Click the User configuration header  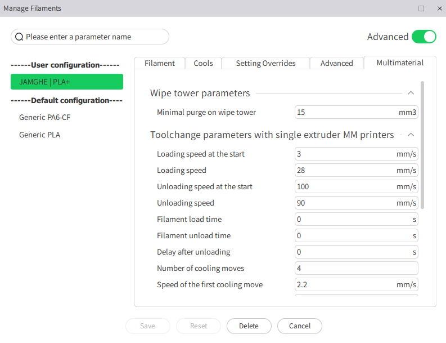click(65, 65)
